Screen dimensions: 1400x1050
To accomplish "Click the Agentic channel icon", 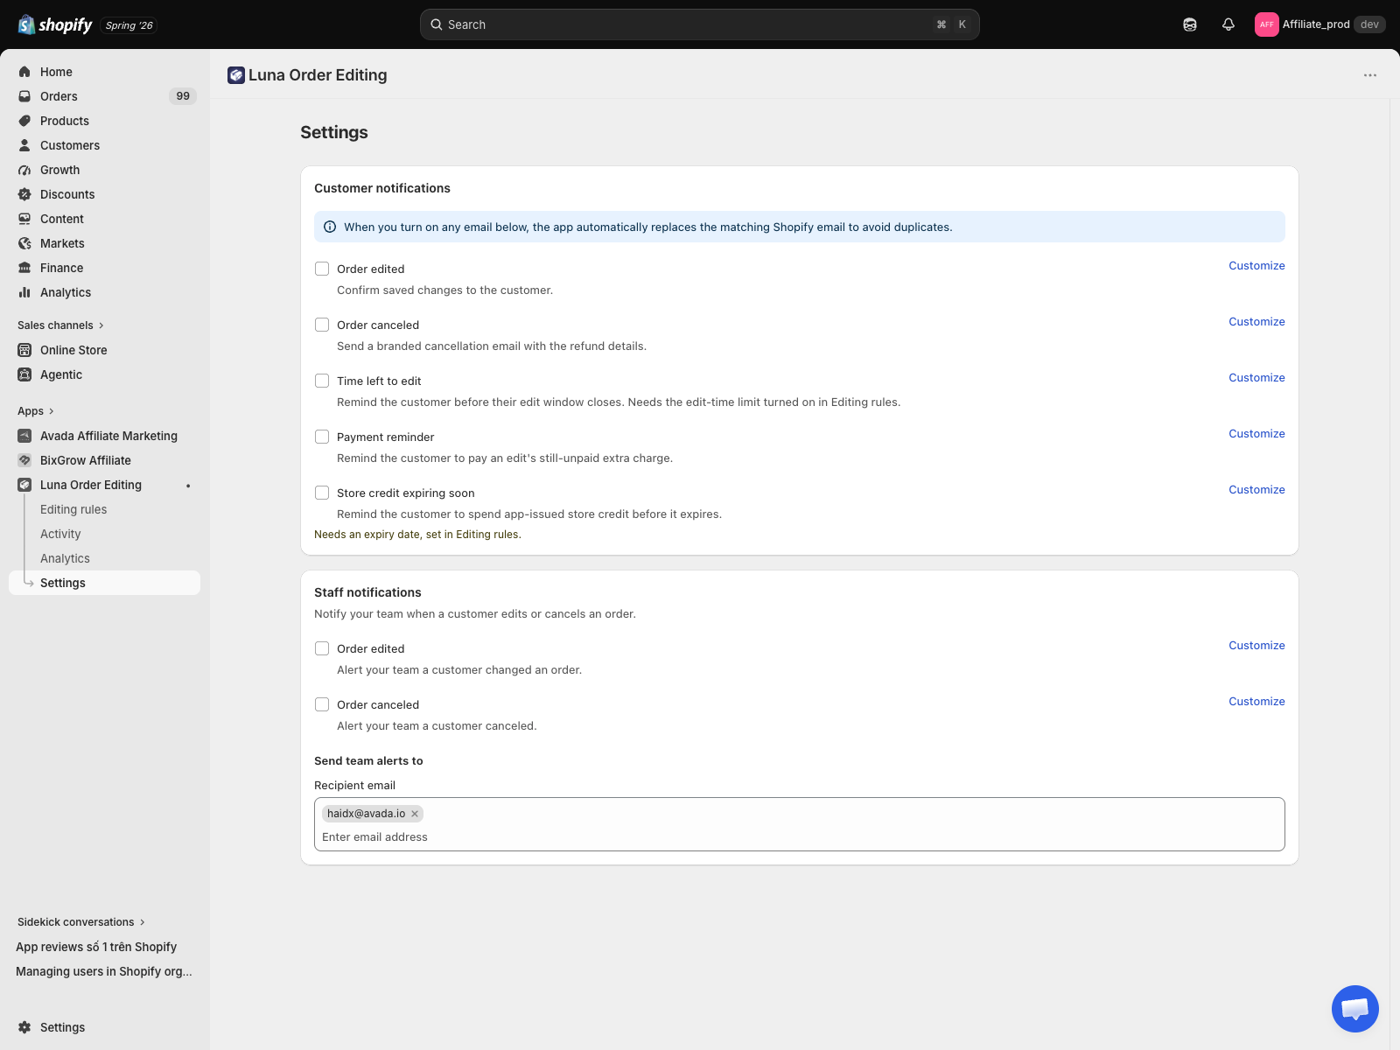I will 24,374.
